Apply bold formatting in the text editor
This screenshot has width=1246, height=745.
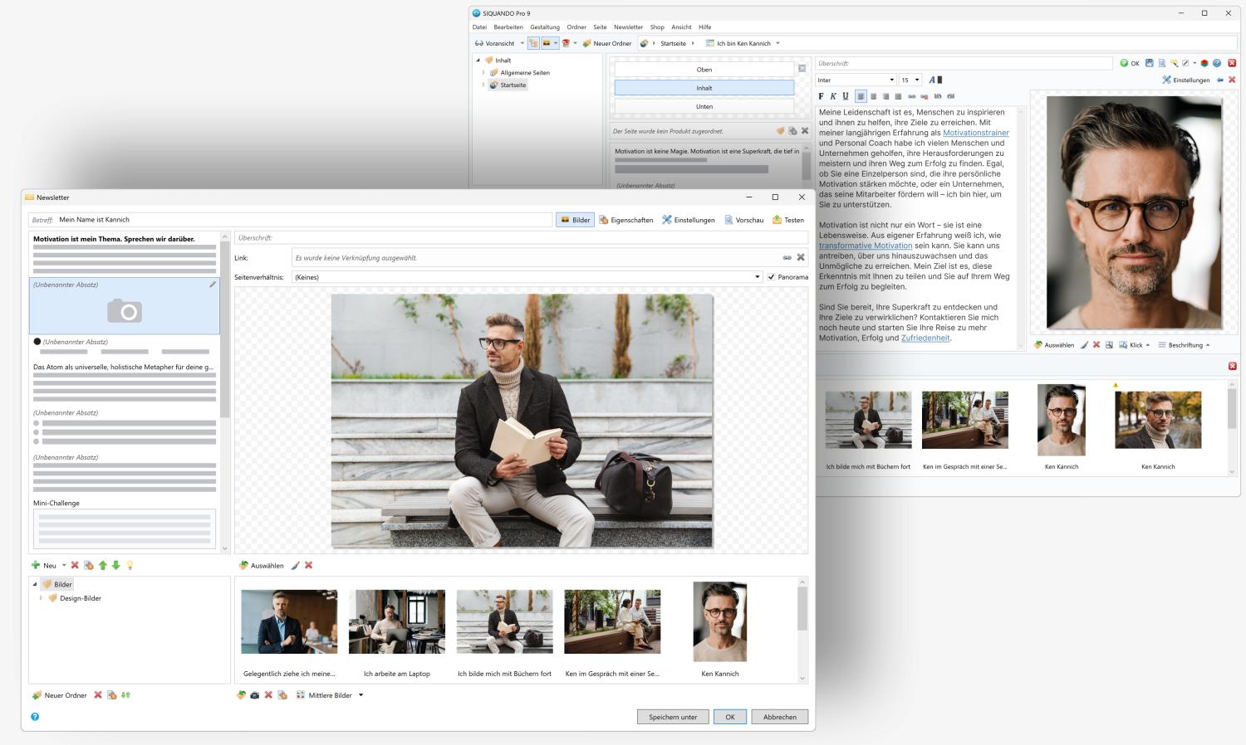point(822,95)
